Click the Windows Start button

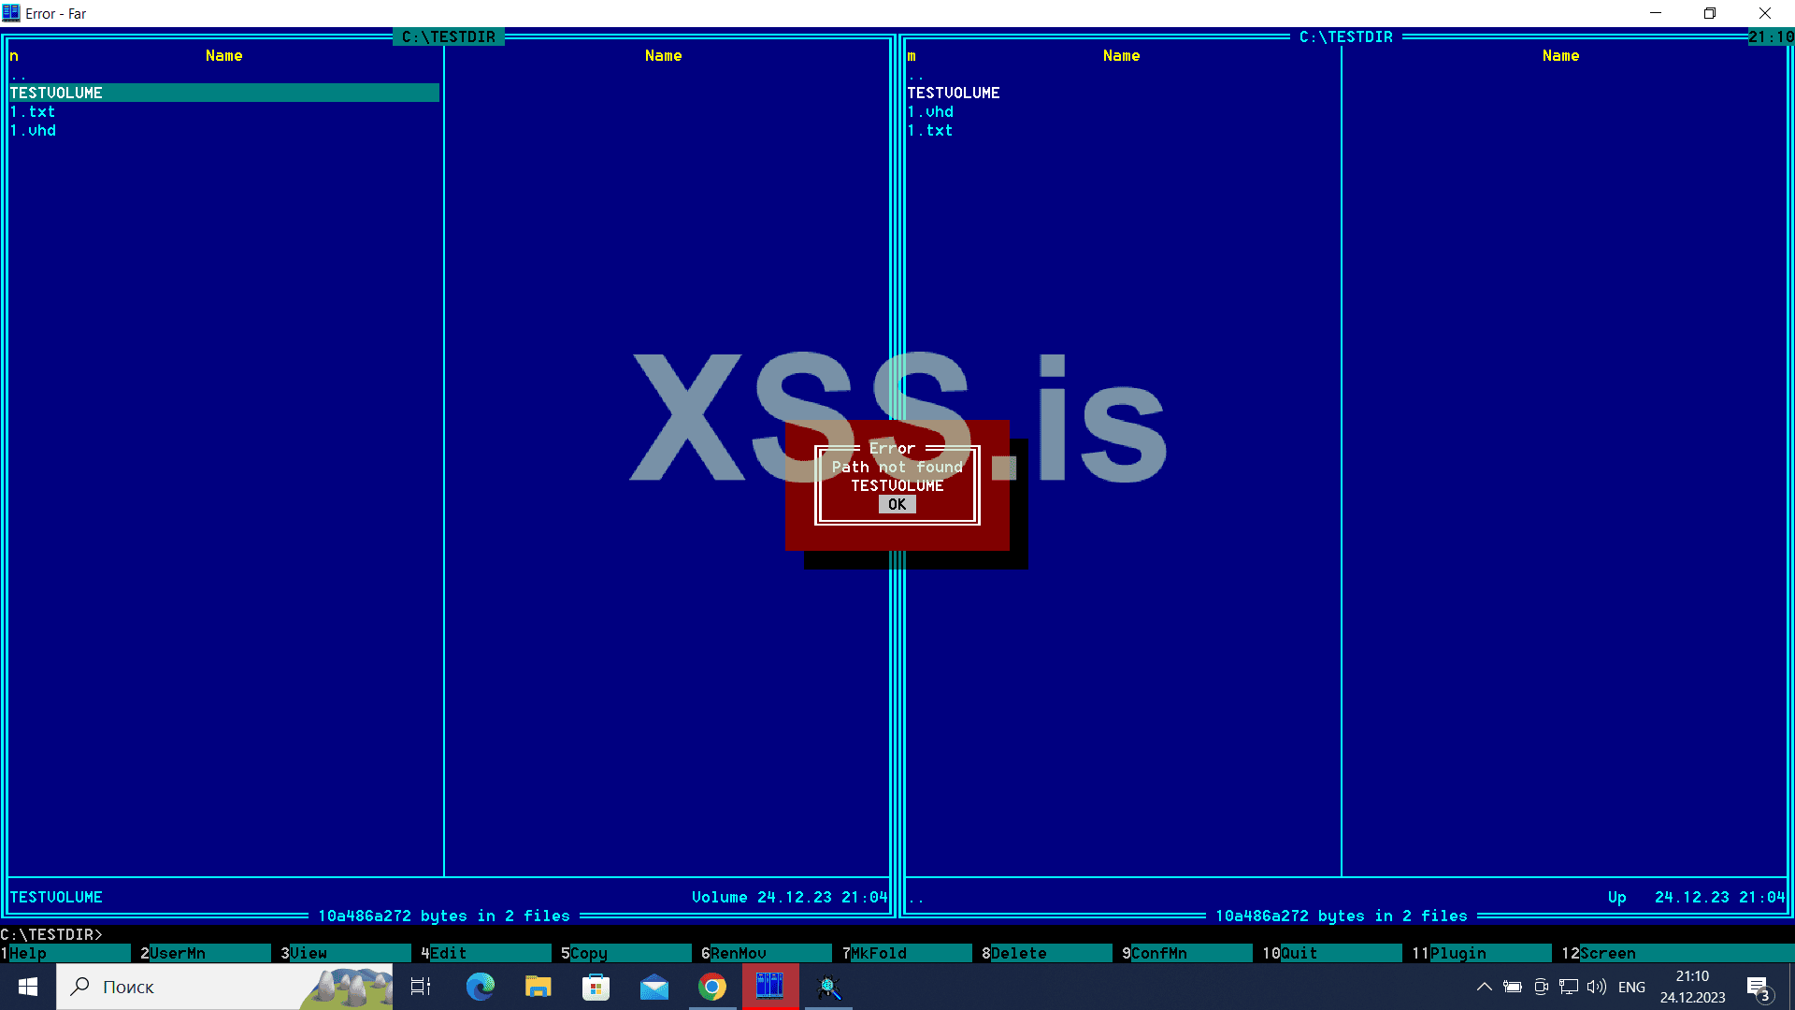click(x=28, y=987)
